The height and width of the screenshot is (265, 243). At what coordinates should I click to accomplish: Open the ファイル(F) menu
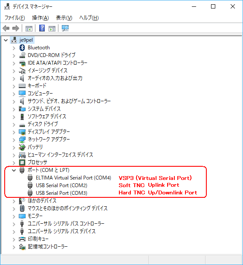tap(14, 18)
